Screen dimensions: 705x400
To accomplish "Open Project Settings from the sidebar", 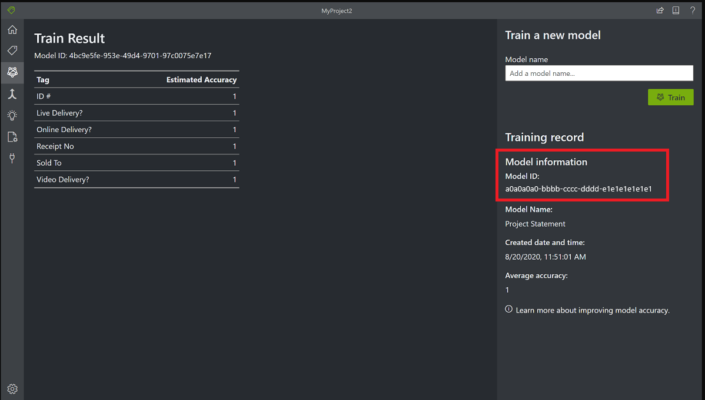I will [x=12, y=137].
